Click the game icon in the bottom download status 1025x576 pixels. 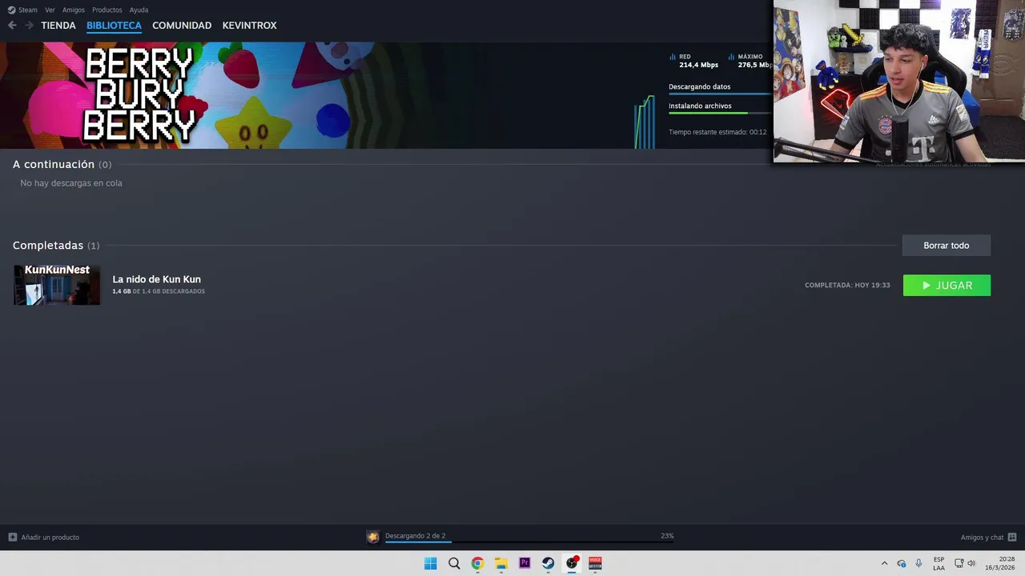(372, 537)
